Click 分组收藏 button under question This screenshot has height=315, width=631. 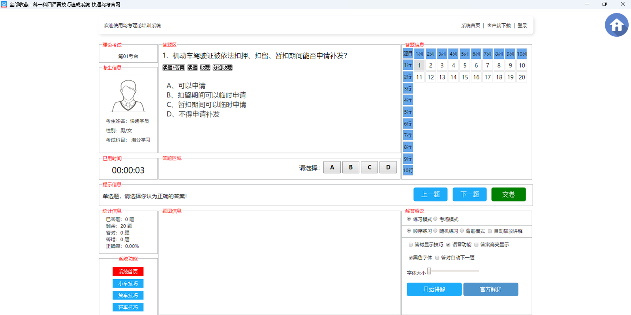[222, 68]
